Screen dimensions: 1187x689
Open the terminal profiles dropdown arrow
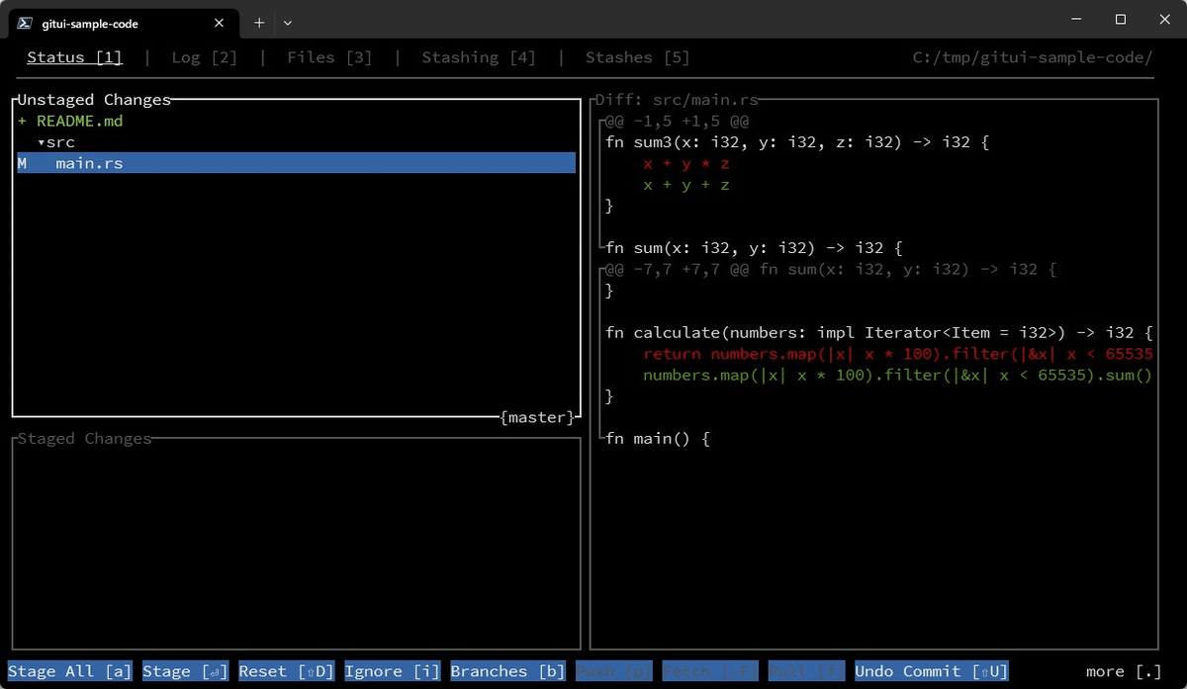[x=288, y=23]
